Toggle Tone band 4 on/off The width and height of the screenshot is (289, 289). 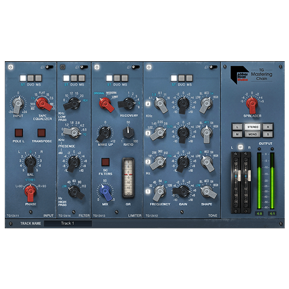pyautogui.click(x=149, y=103)
